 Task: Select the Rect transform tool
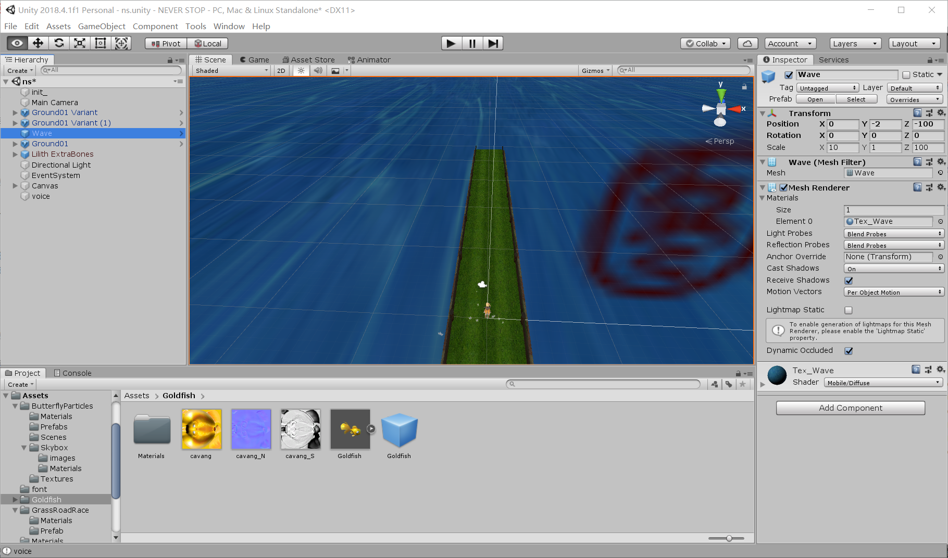[x=100, y=43]
